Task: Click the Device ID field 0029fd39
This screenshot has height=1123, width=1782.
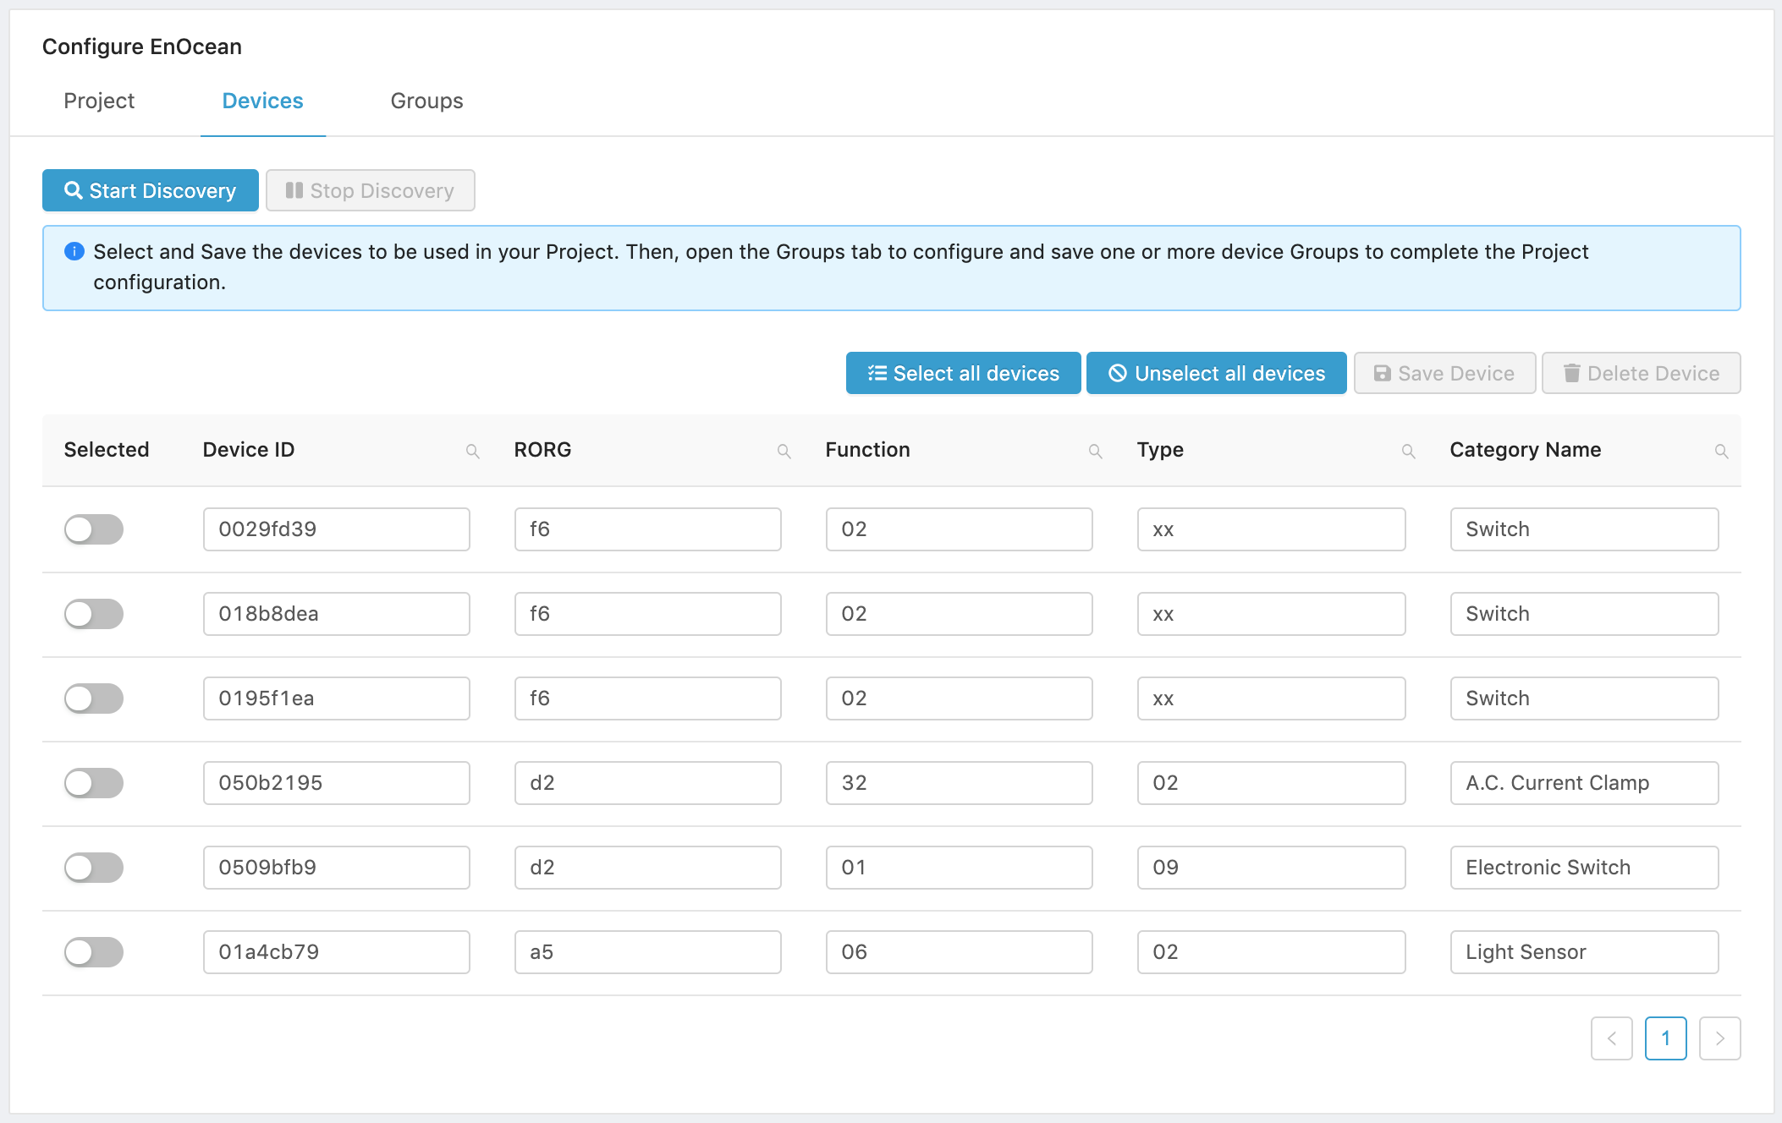Action: (x=337, y=529)
